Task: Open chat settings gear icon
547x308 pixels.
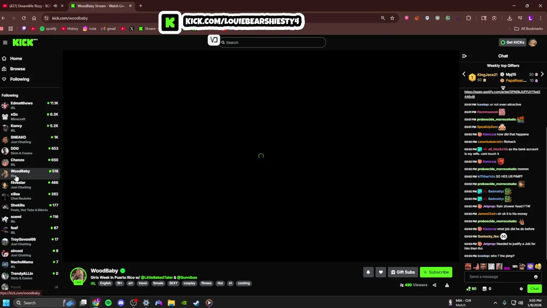Action: pos(521,289)
